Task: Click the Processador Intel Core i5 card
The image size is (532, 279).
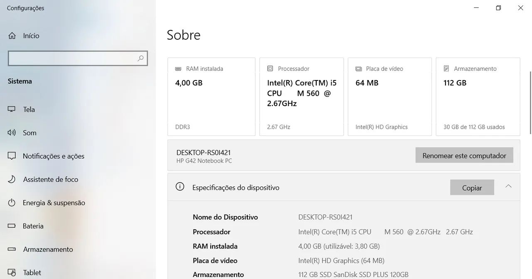Action: coord(302,97)
